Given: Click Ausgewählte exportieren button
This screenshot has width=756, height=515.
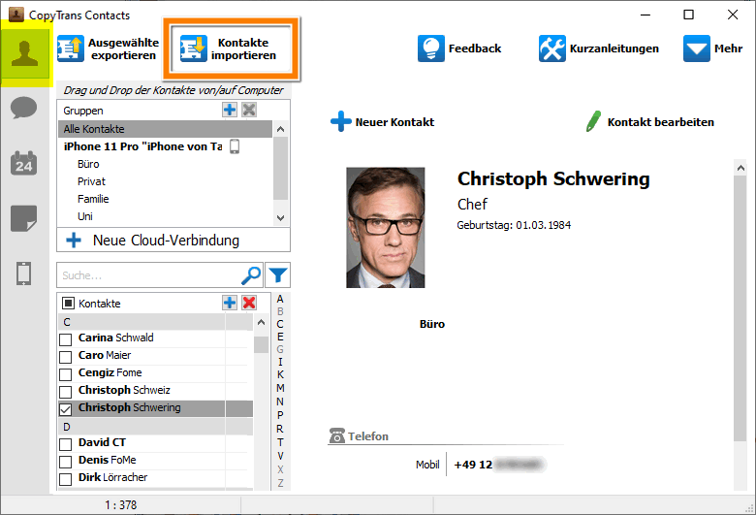Looking at the screenshot, I should coord(108,48).
